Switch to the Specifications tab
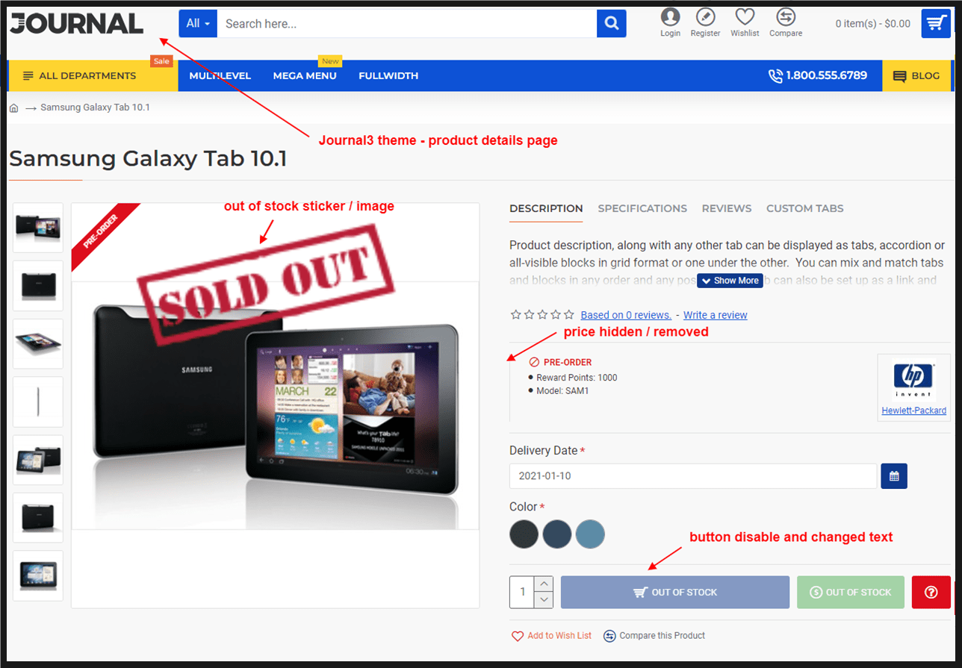Viewport: 962px width, 668px height. pyautogui.click(x=642, y=208)
